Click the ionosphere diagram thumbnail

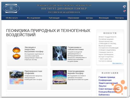click(x=60, y=77)
